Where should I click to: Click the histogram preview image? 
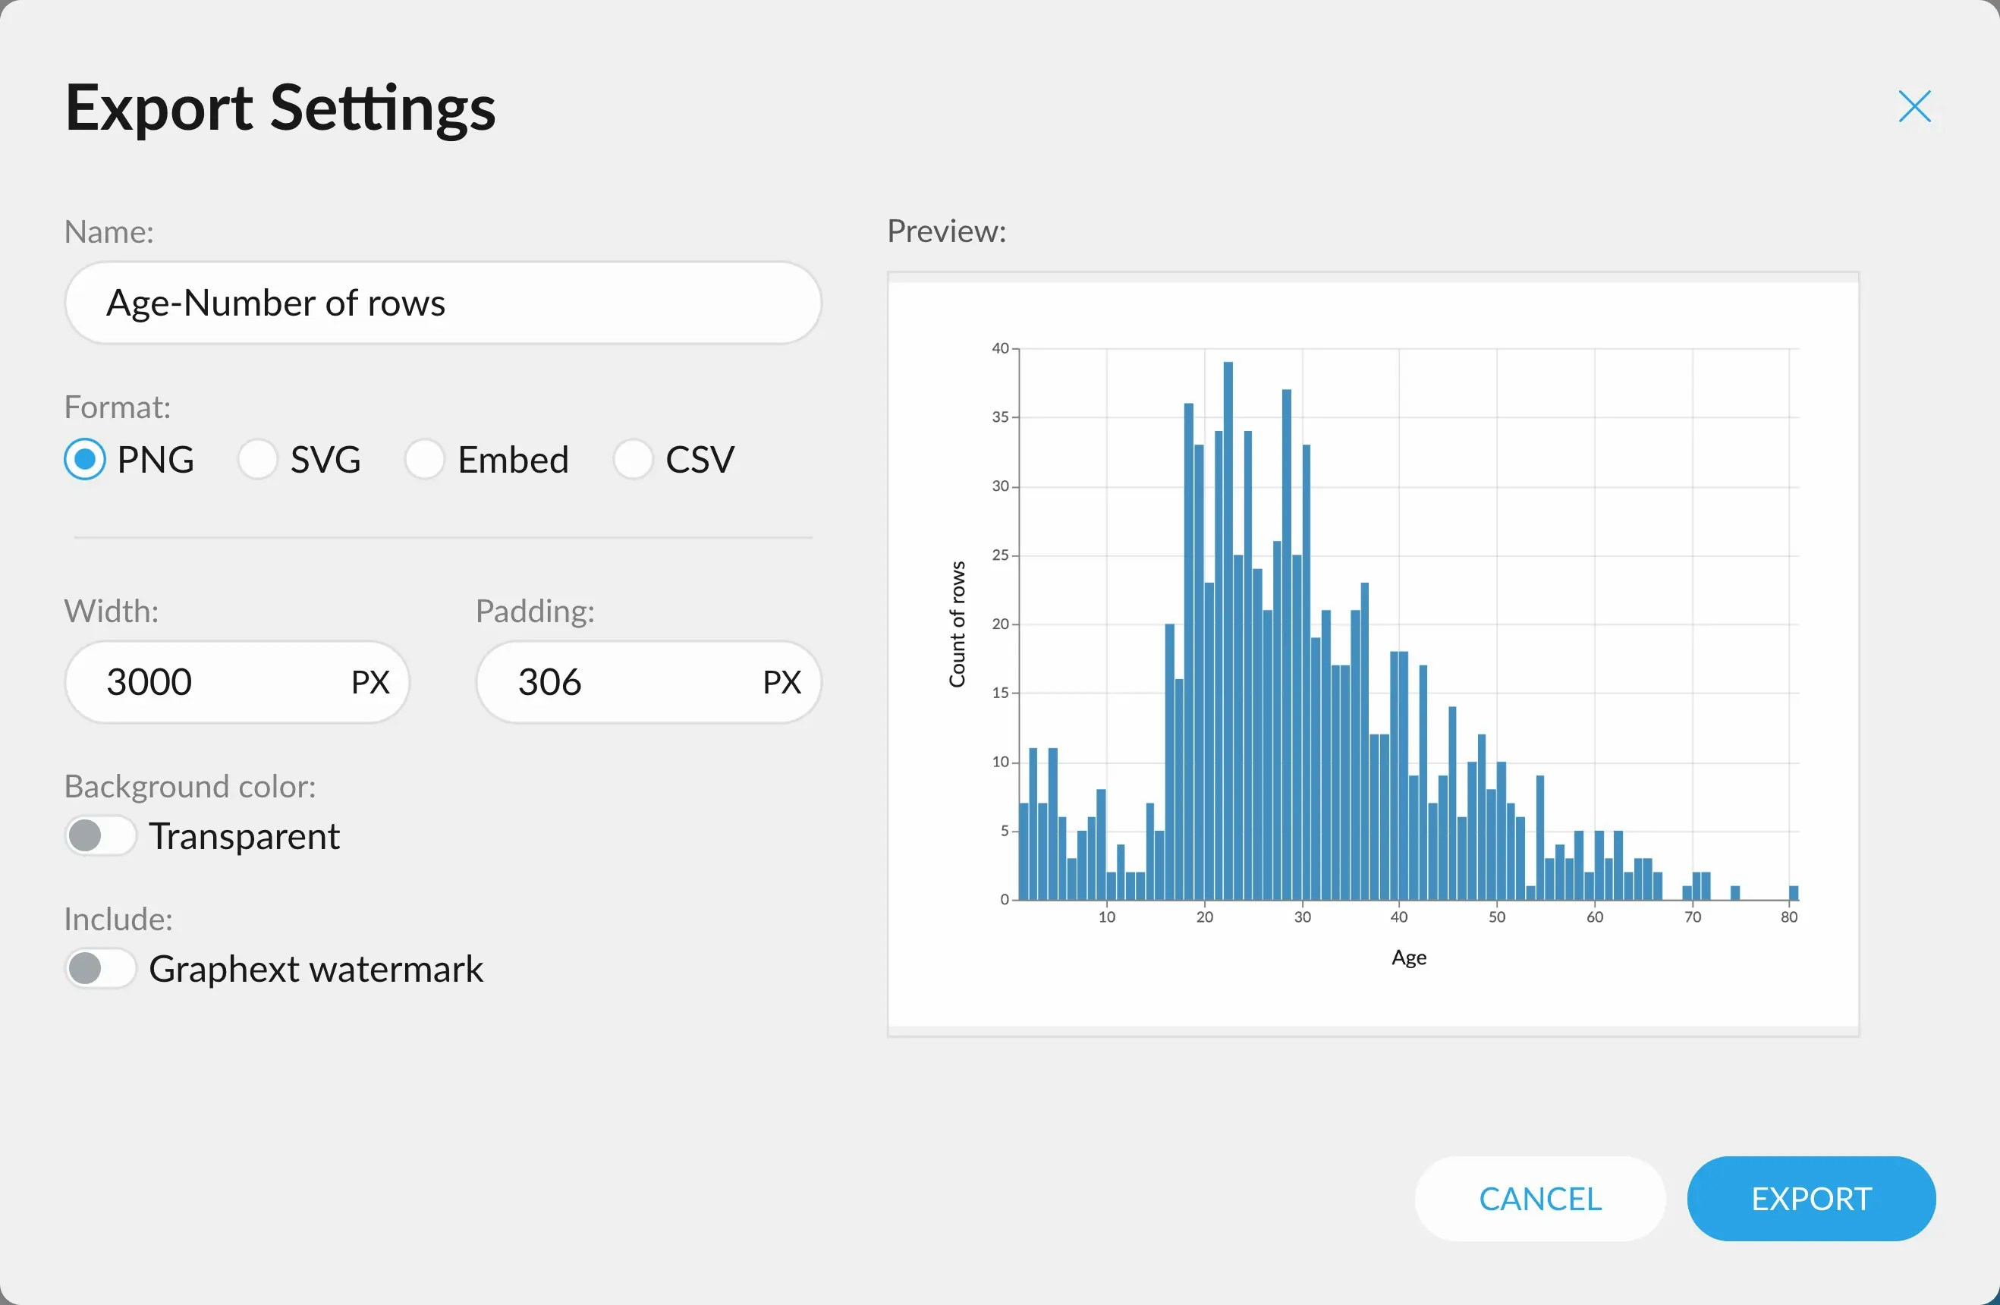1373,654
